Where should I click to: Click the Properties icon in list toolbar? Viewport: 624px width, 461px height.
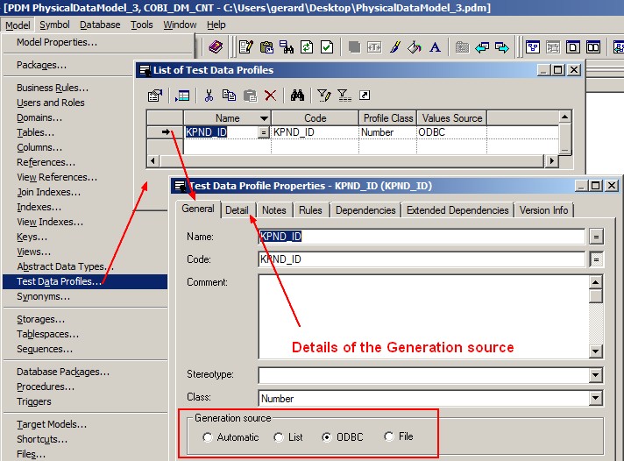[x=155, y=96]
